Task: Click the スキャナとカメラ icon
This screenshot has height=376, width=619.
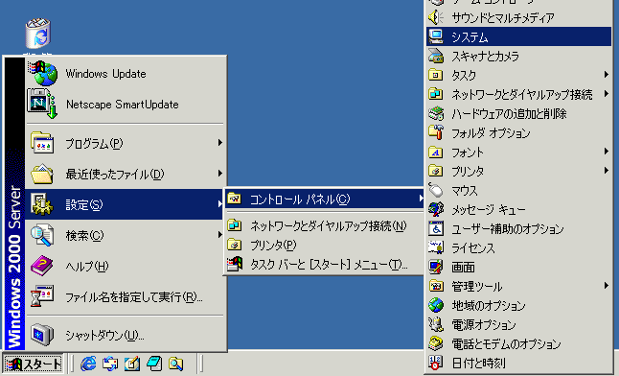Action: 436,56
